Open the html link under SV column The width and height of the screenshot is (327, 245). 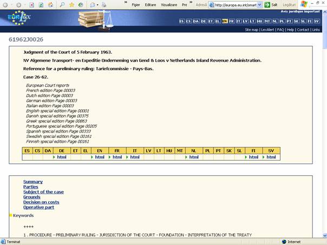271,157
